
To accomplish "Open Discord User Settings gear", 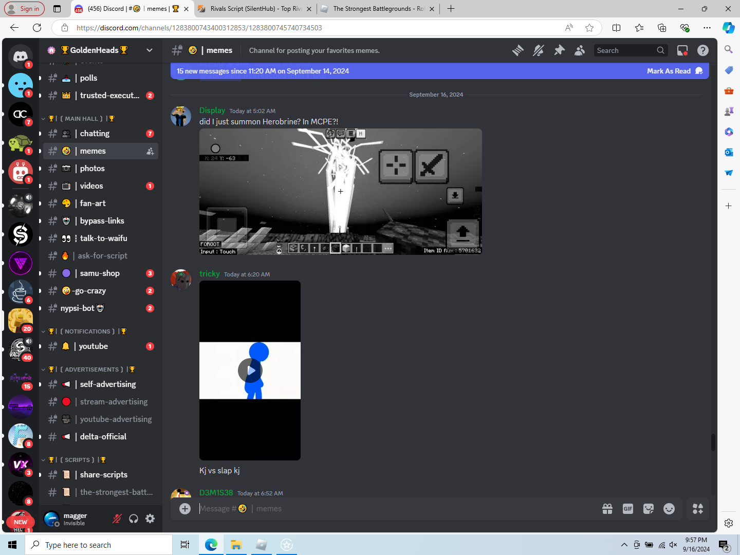I will (150, 519).
